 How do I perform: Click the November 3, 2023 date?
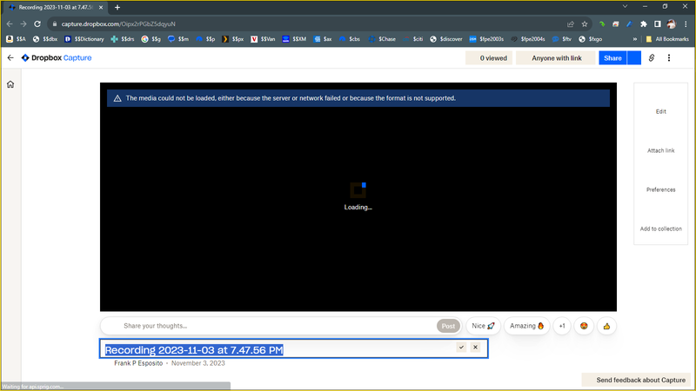click(x=198, y=363)
